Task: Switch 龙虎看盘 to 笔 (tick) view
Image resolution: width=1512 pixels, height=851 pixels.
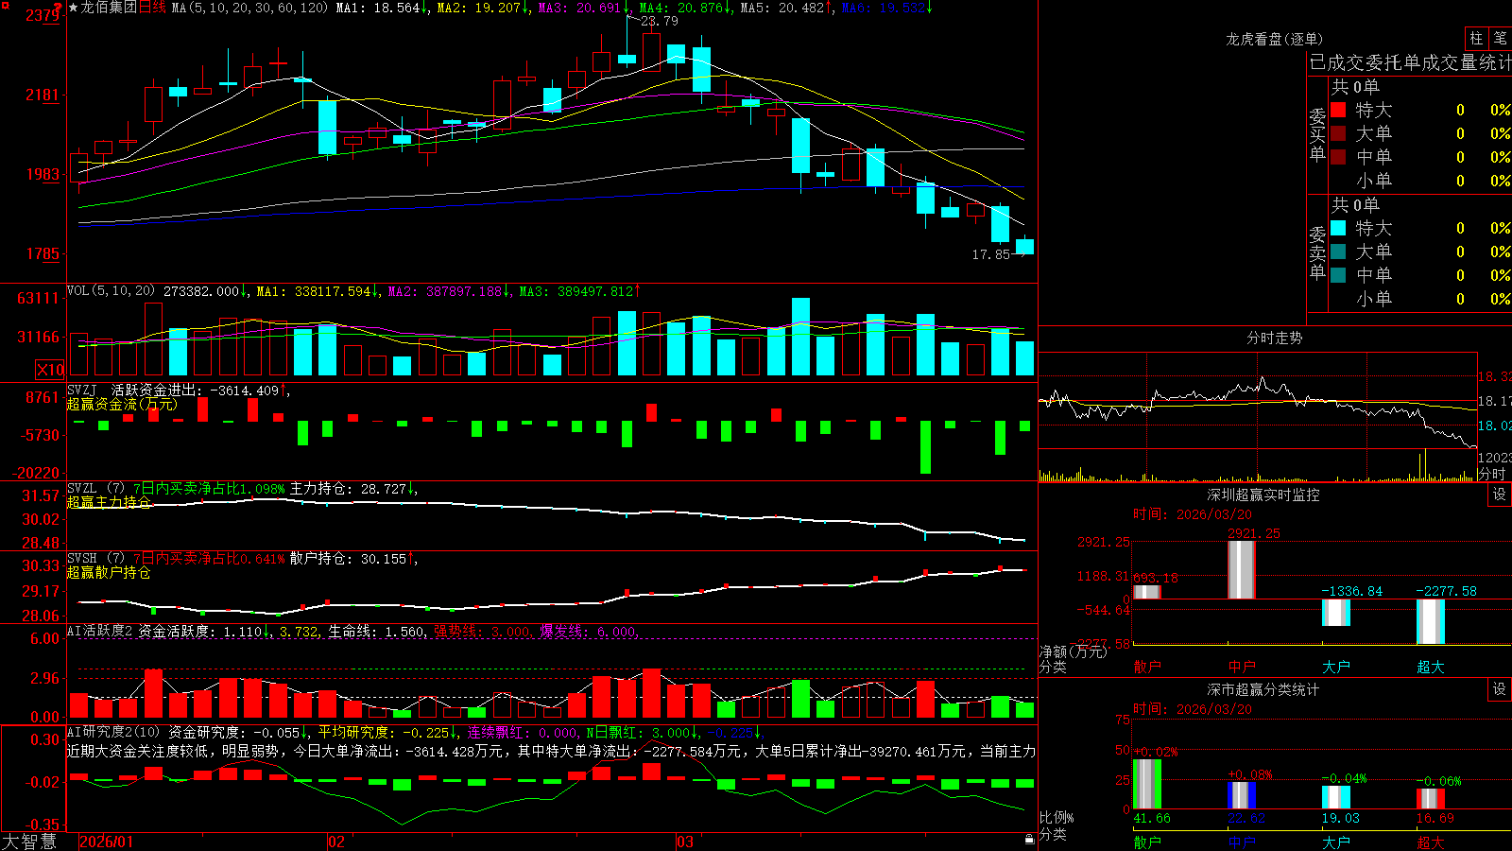Action: (1501, 38)
